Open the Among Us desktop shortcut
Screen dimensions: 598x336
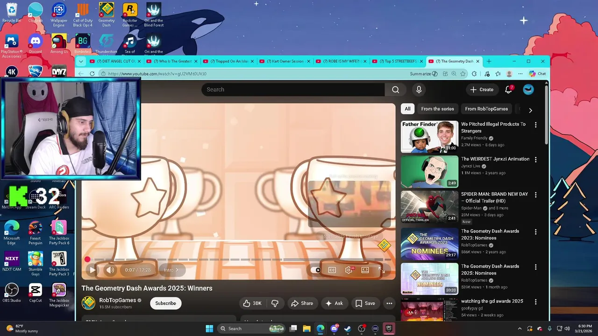[x=59, y=44]
